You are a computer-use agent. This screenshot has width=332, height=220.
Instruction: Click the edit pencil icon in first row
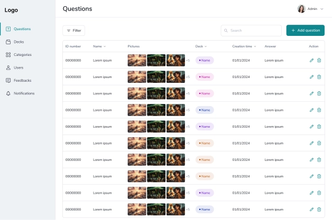pos(311,61)
